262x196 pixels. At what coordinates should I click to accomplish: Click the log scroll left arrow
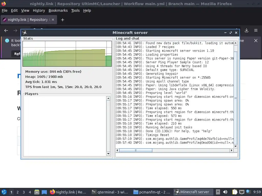point(117,150)
